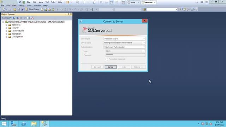This screenshot has height=127, width=226.
Task: Click the Filter icon in Object Explorer toolbar
Action: tap(25, 18)
